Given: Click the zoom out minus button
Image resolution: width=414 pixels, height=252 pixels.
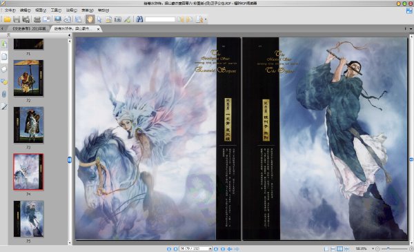Looking at the screenshot, I should pos(378,249).
